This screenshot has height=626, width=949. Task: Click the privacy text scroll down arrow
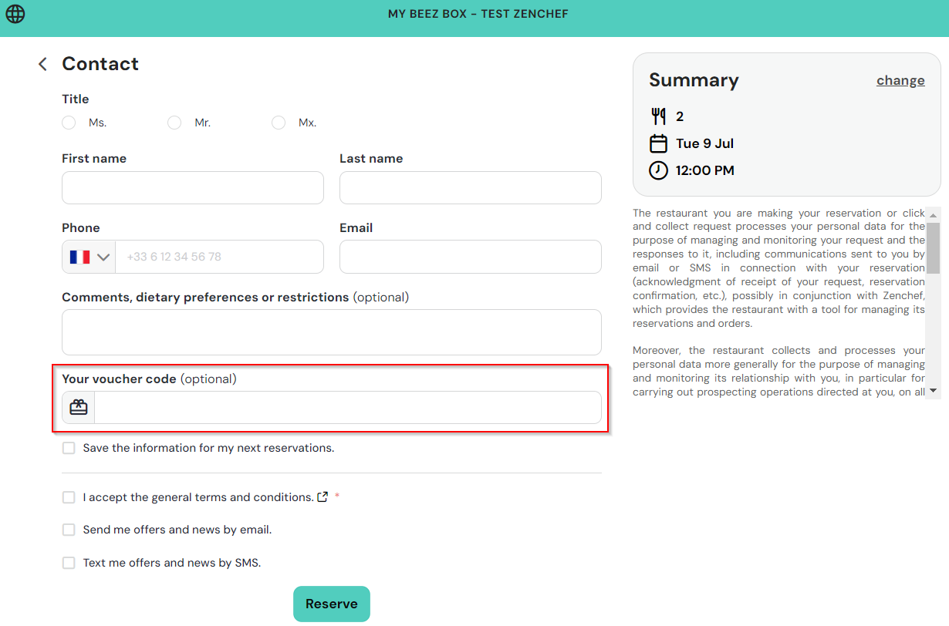pos(933,392)
